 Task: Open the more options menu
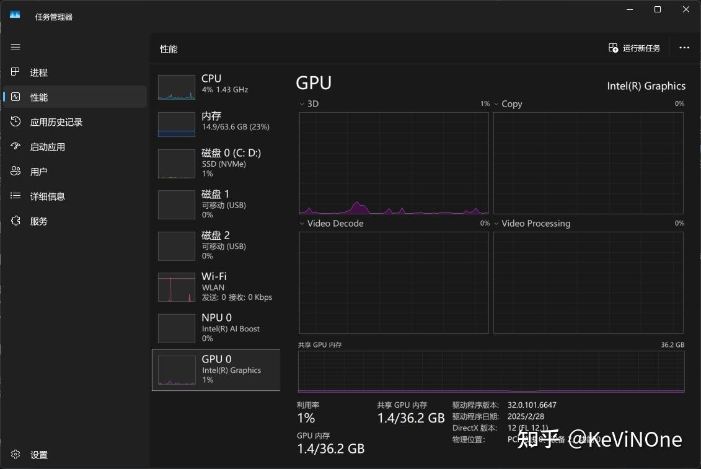click(684, 48)
